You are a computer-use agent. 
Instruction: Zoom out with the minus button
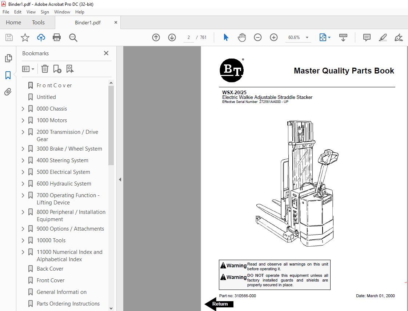(257, 37)
